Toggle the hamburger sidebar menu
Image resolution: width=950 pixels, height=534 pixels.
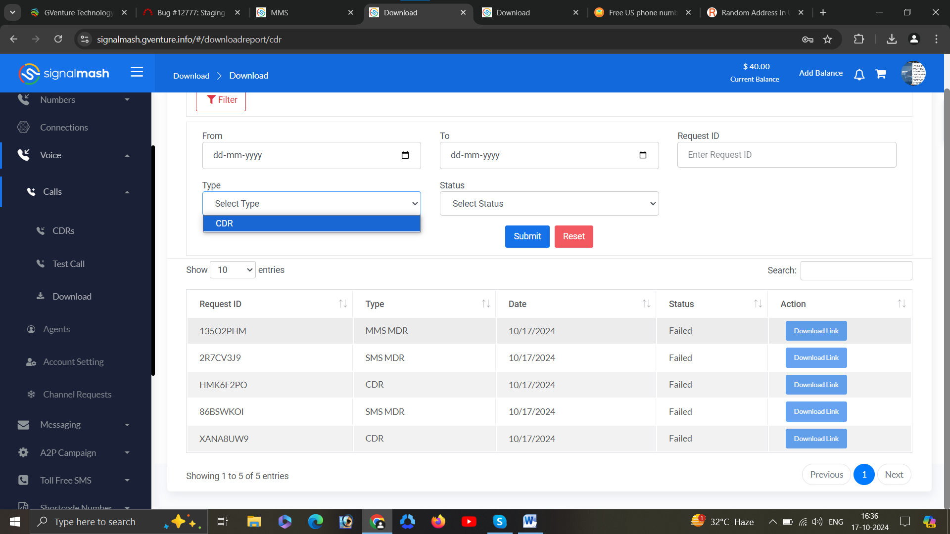(137, 72)
